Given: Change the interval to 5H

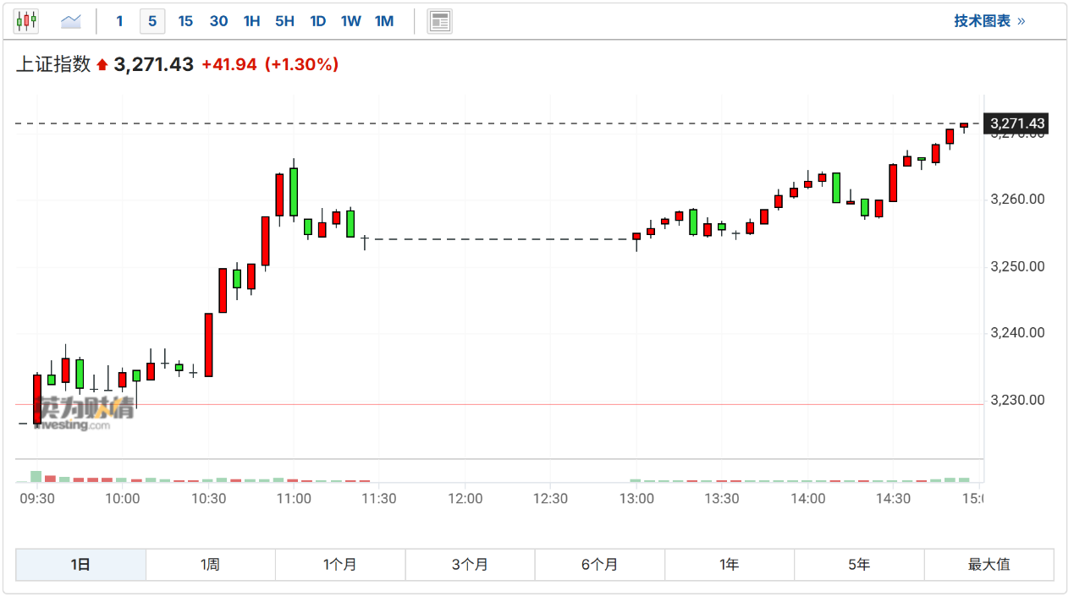Looking at the screenshot, I should [x=284, y=21].
